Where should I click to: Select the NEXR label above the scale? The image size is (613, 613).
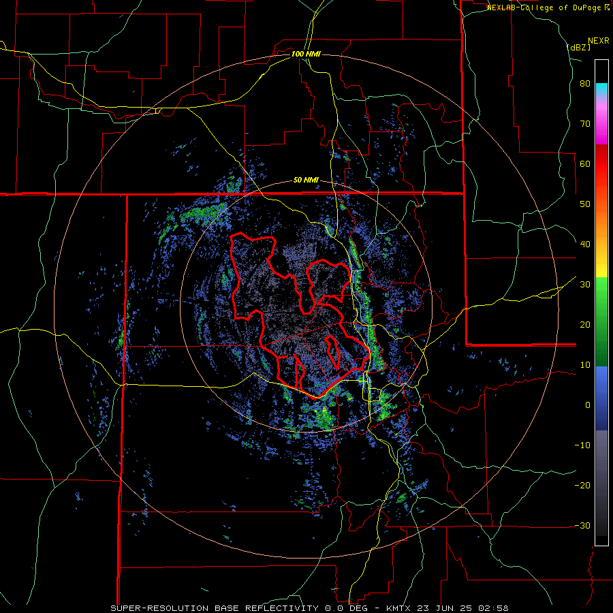point(599,41)
